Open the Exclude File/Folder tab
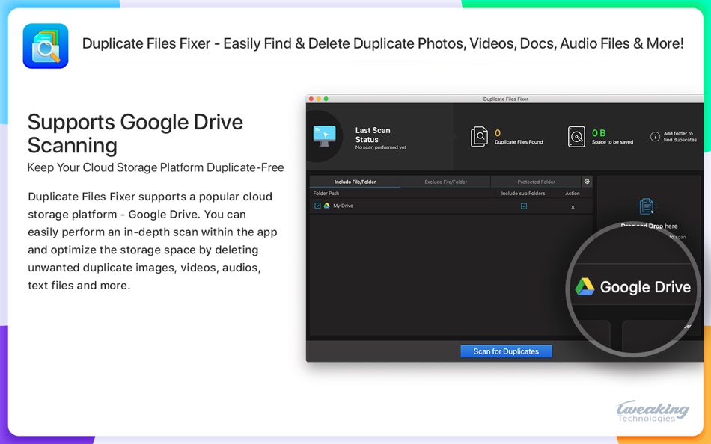 click(445, 182)
